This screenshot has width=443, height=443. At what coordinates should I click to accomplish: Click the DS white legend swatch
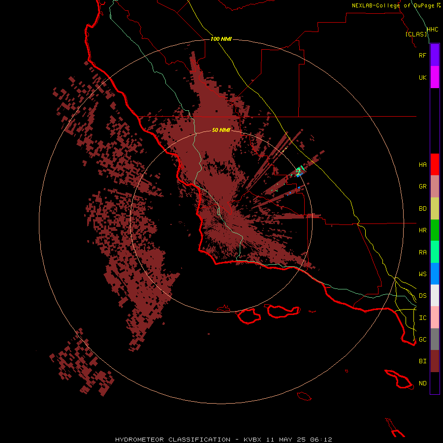tap(435, 295)
